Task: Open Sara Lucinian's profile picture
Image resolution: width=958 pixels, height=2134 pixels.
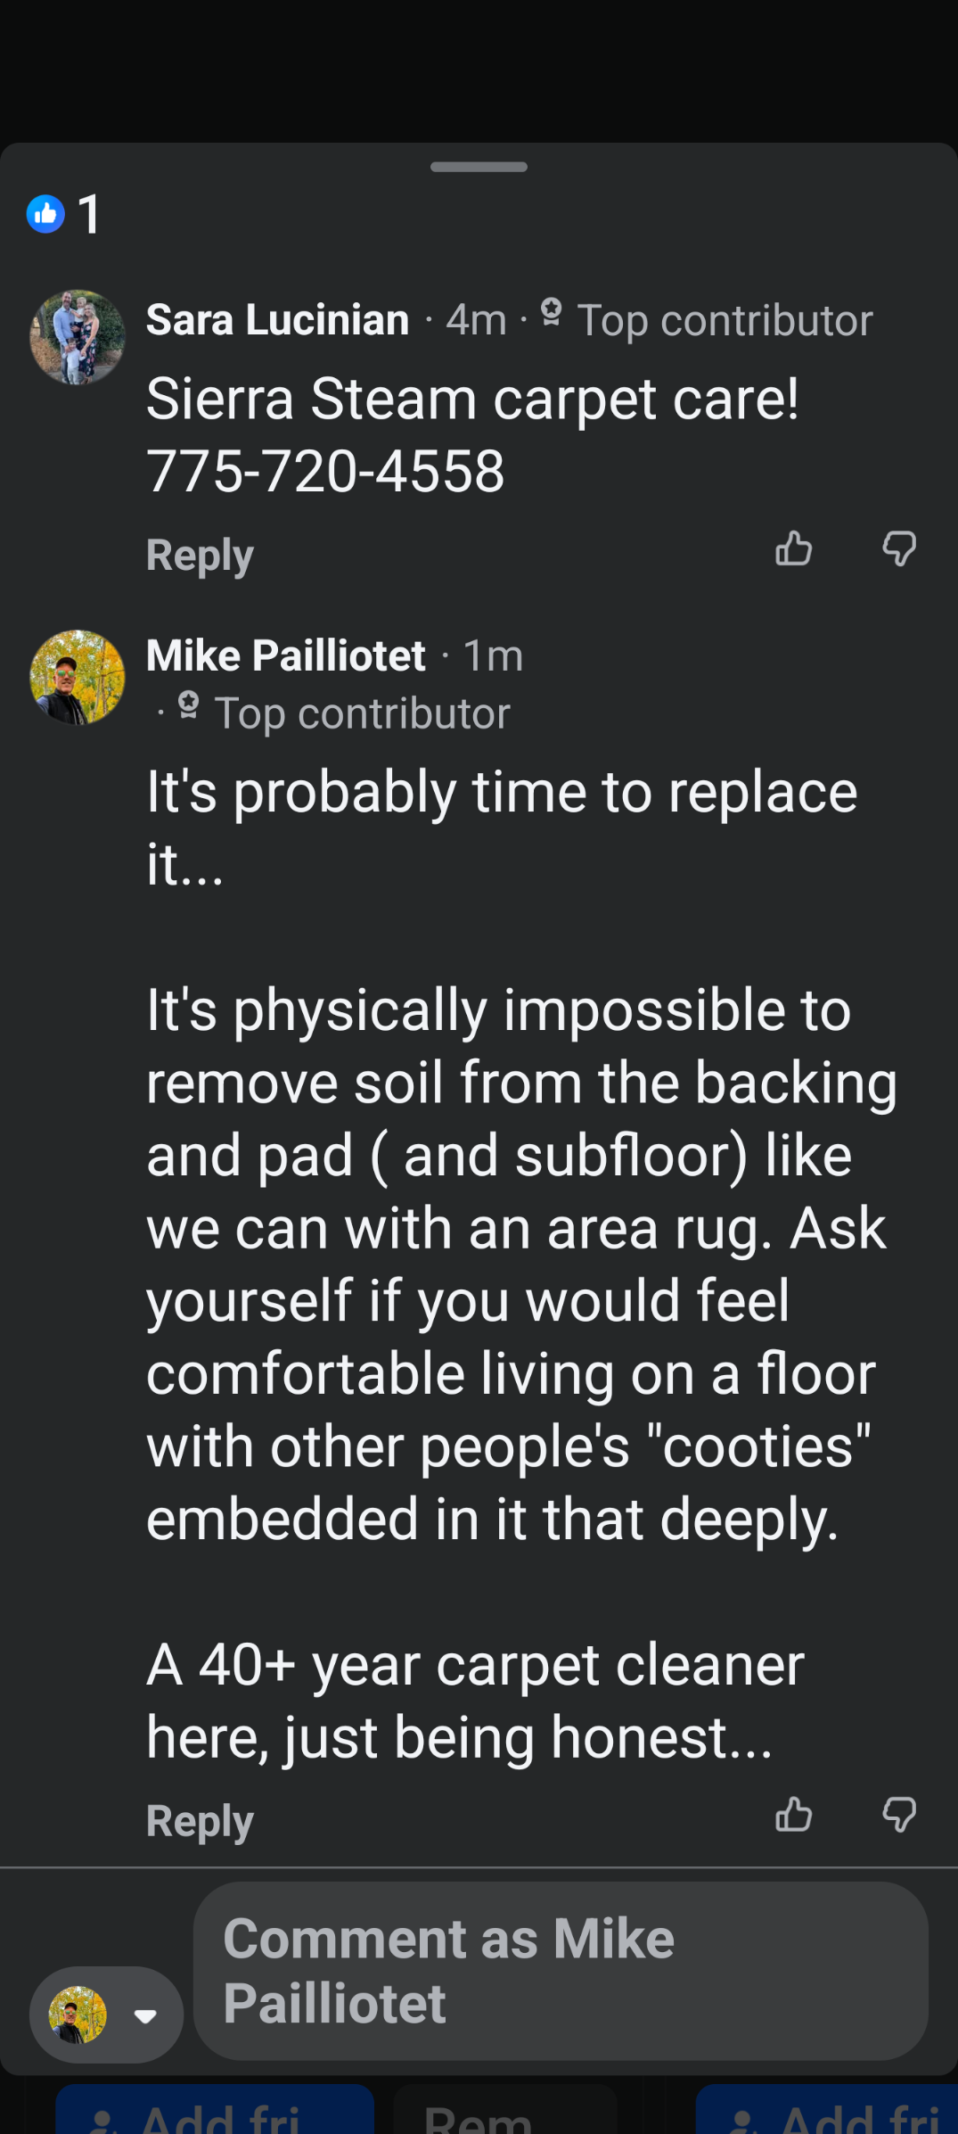Action: pyautogui.click(x=78, y=337)
